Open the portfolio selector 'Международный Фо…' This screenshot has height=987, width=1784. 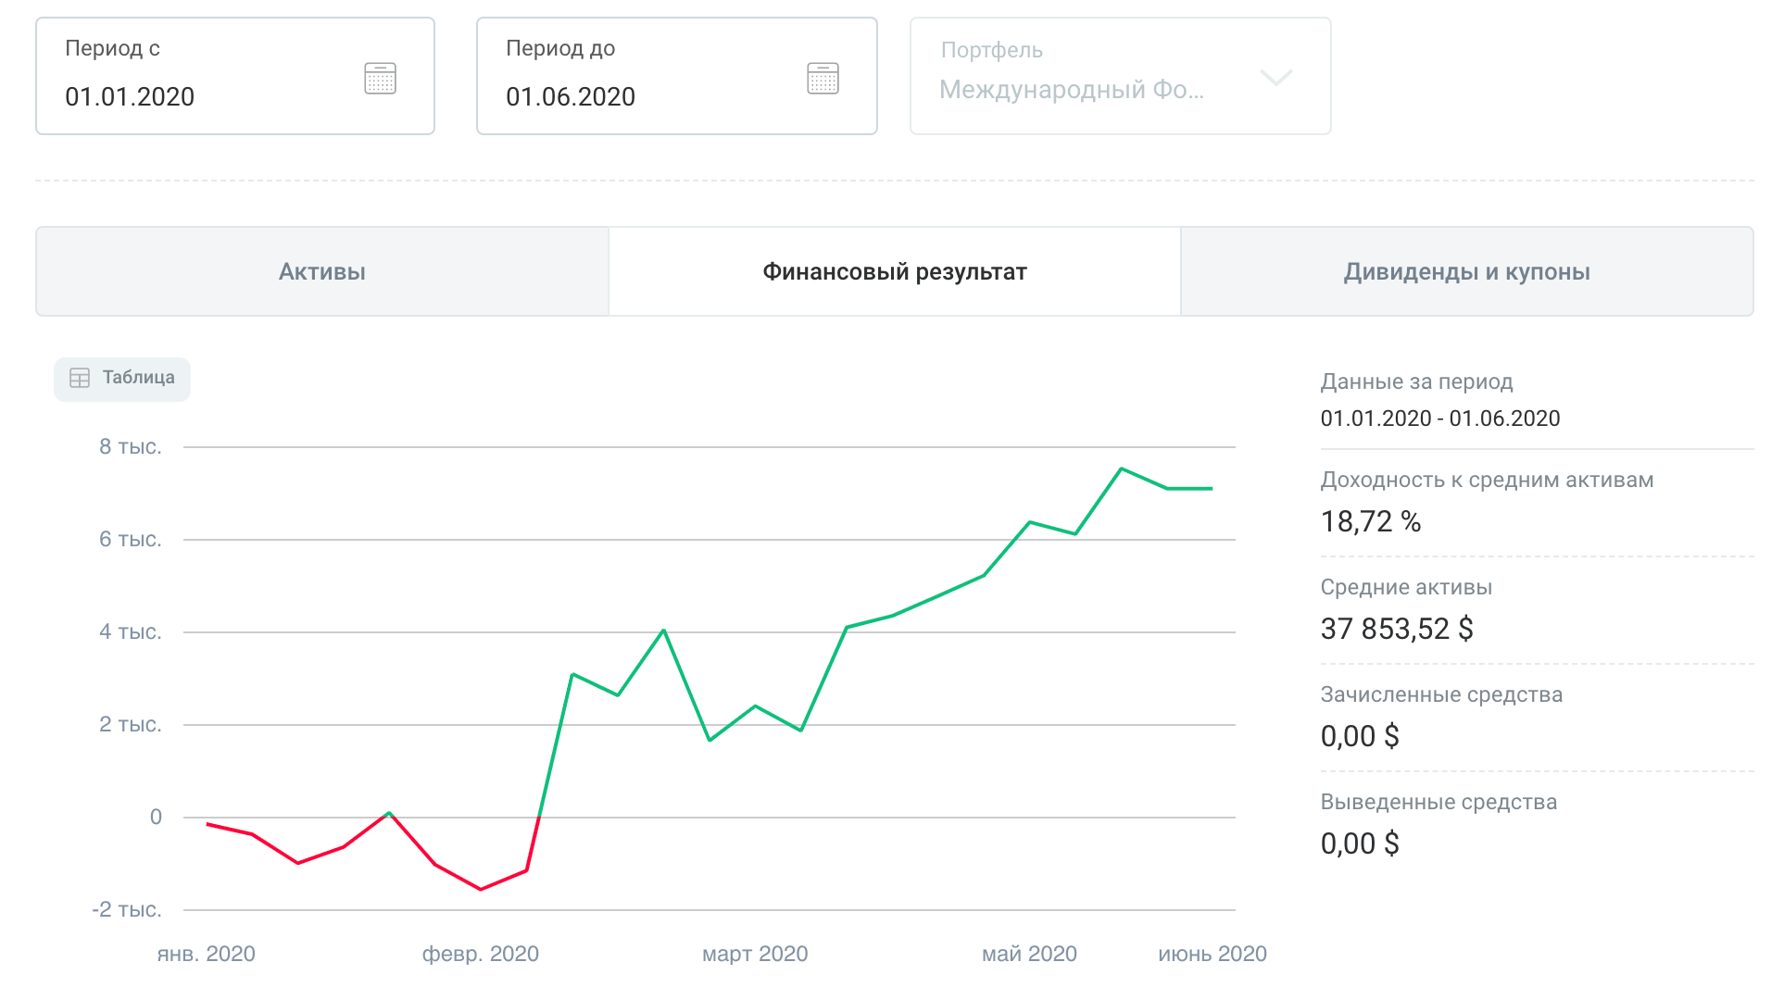(x=1071, y=90)
